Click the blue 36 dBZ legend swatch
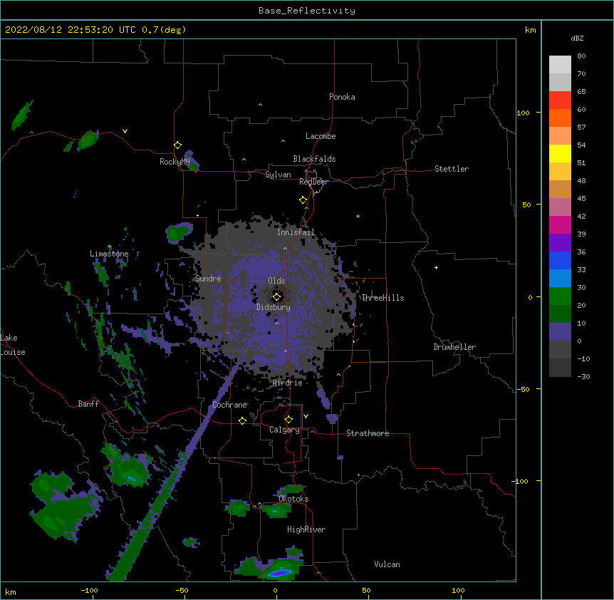Viewport: 614px width, 600px height. click(560, 260)
